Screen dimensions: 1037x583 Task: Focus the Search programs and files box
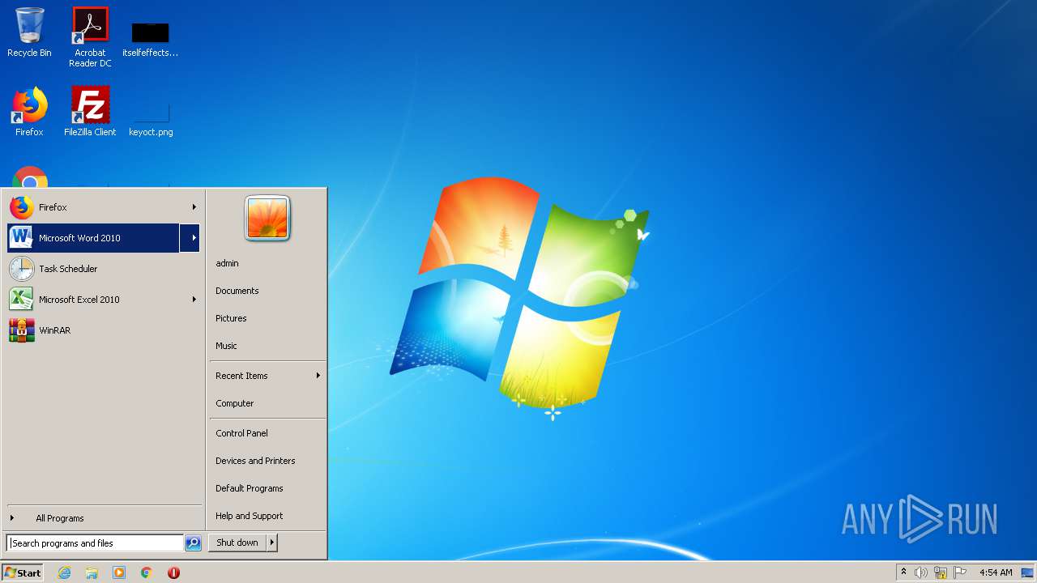(96, 543)
